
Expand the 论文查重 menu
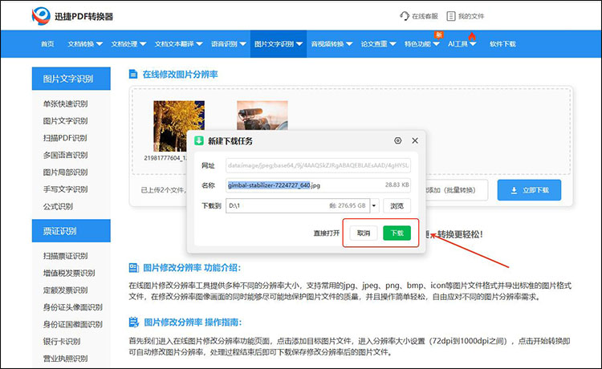[378, 44]
